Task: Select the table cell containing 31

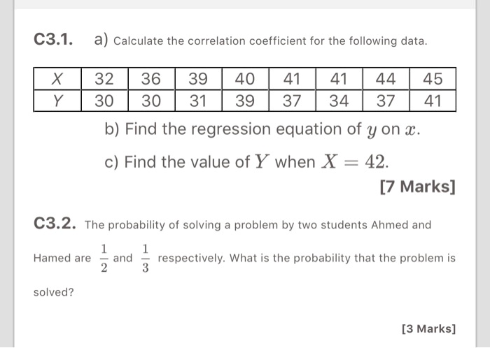Action: point(198,101)
